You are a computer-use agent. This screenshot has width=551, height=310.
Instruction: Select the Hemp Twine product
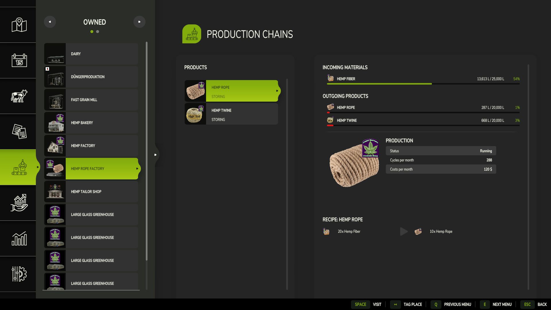pyautogui.click(x=231, y=114)
